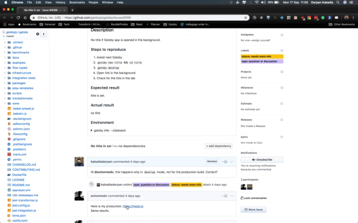Screen dimensions: 358x223
Task: Expand the .circleci folder
Action: pos(4,42)
